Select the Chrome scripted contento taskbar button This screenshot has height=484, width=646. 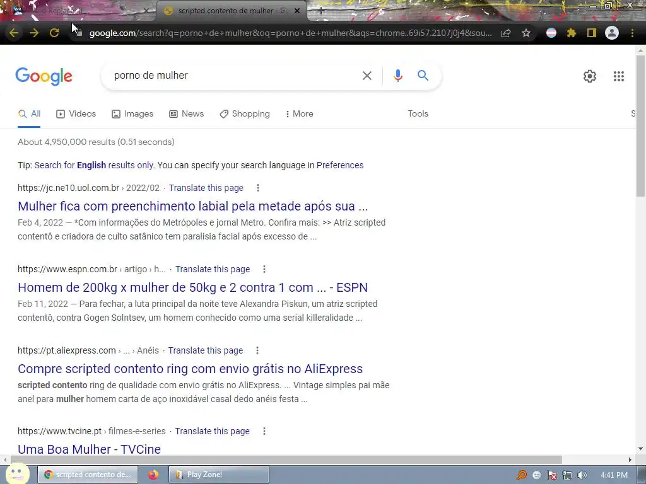87,475
